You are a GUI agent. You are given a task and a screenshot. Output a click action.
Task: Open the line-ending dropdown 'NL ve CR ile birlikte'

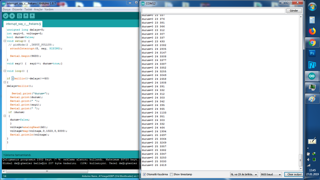[x=243, y=174]
